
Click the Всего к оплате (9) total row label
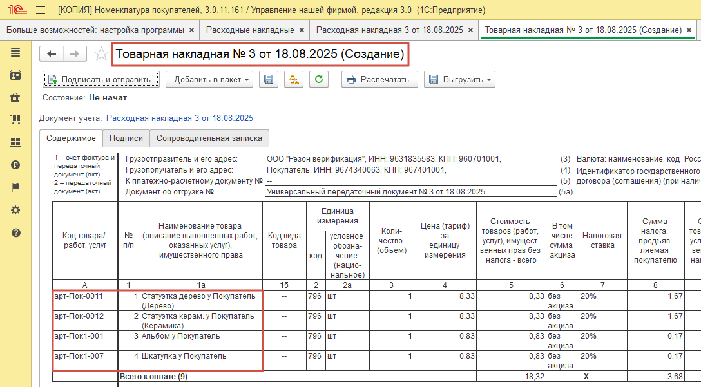pyautogui.click(x=154, y=377)
